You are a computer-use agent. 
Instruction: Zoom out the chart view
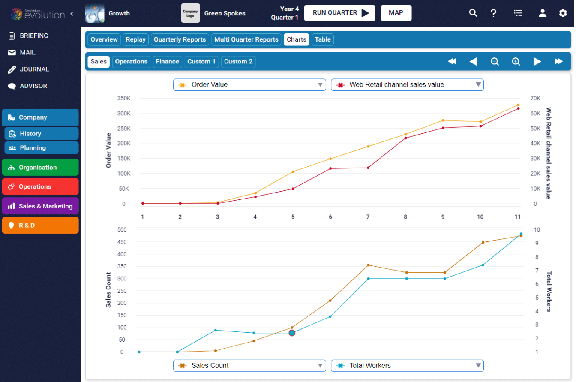point(495,62)
